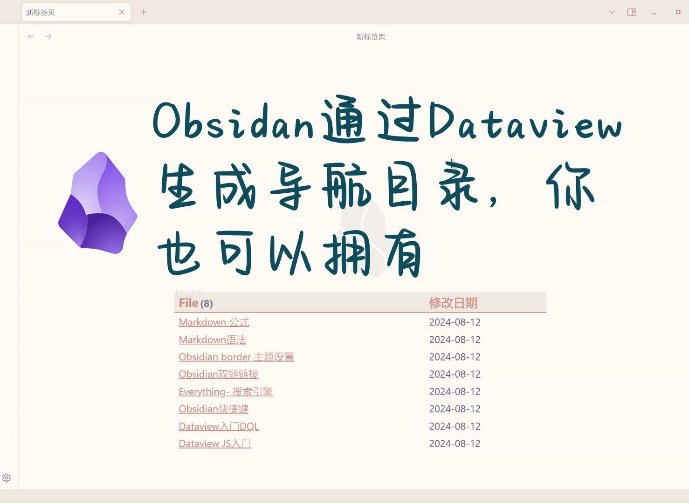Open settings gear in bottom-left sidebar
Viewport: 689px width, 503px height.
[x=7, y=478]
